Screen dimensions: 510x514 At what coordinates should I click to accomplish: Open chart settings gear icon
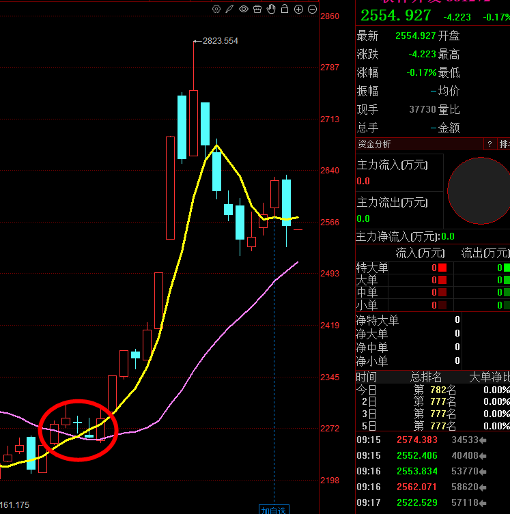pos(216,9)
